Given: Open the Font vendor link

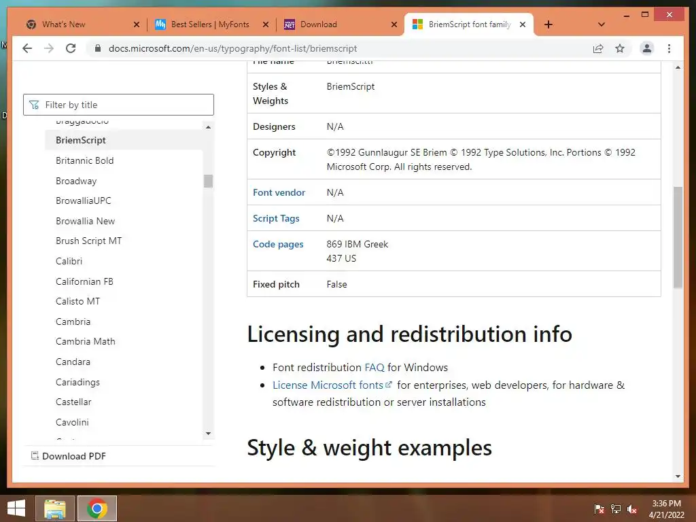Looking at the screenshot, I should (279, 192).
